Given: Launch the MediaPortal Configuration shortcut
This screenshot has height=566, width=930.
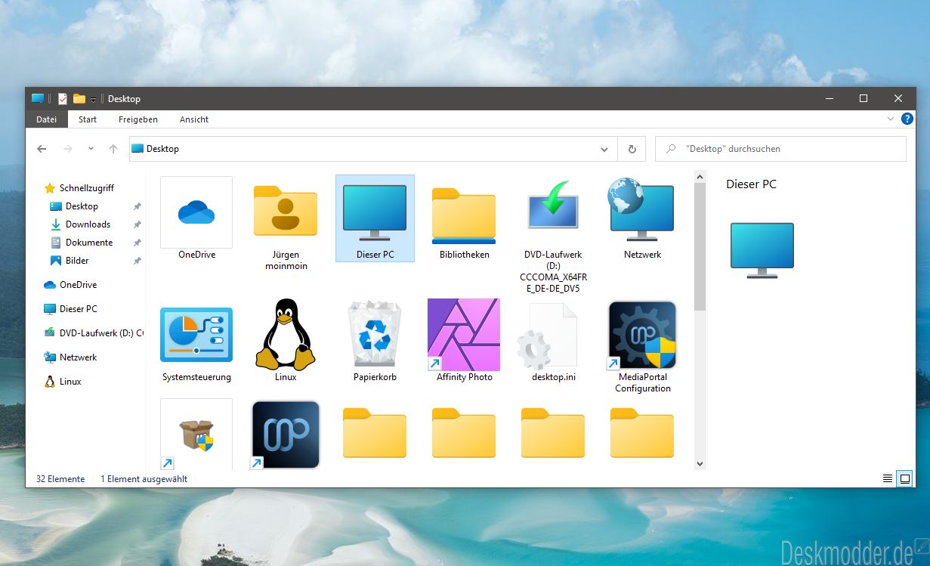Looking at the screenshot, I should click(x=642, y=336).
